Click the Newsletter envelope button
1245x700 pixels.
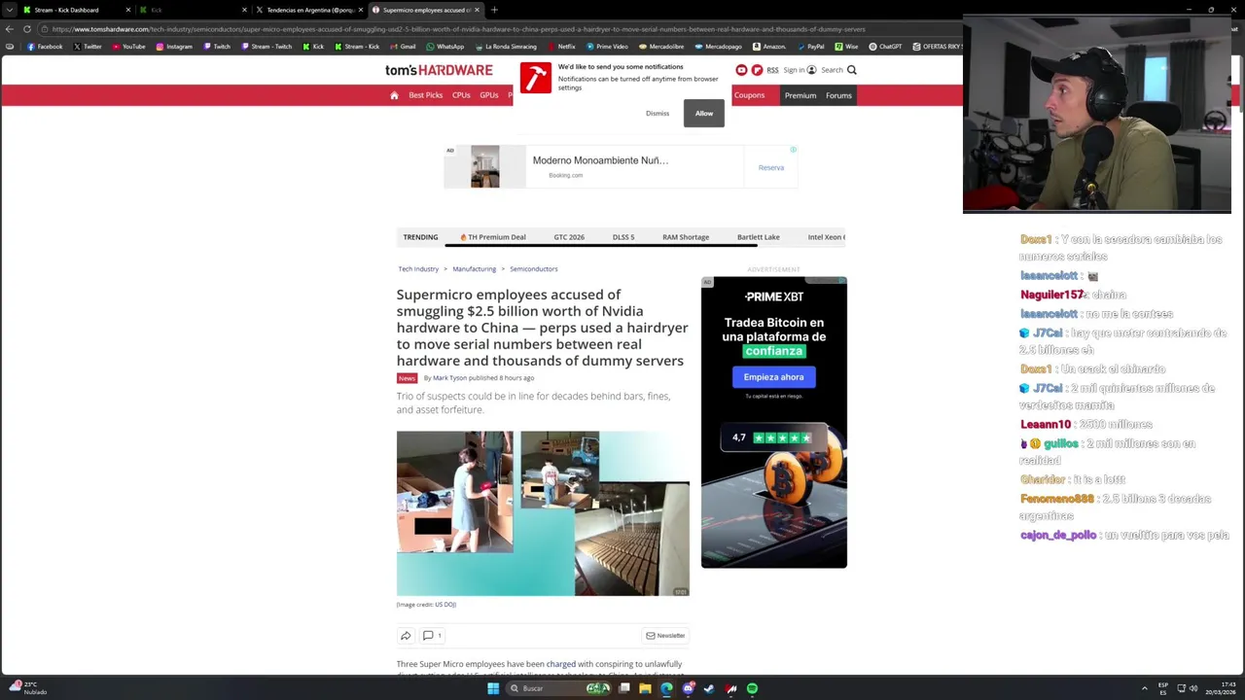[x=665, y=636]
